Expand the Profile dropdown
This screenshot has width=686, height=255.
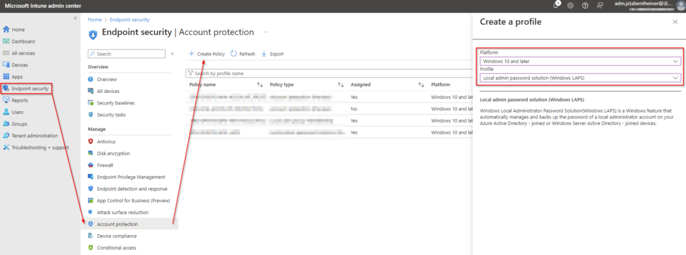(x=580, y=78)
